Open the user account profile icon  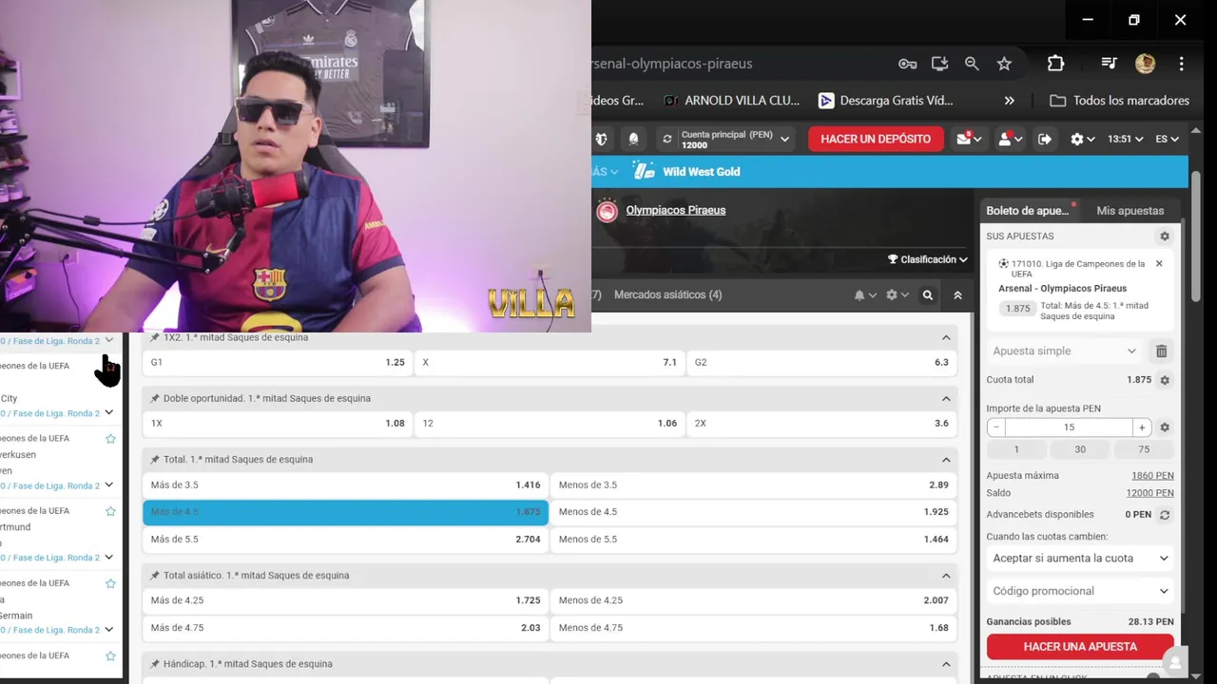pyautogui.click(x=1005, y=139)
